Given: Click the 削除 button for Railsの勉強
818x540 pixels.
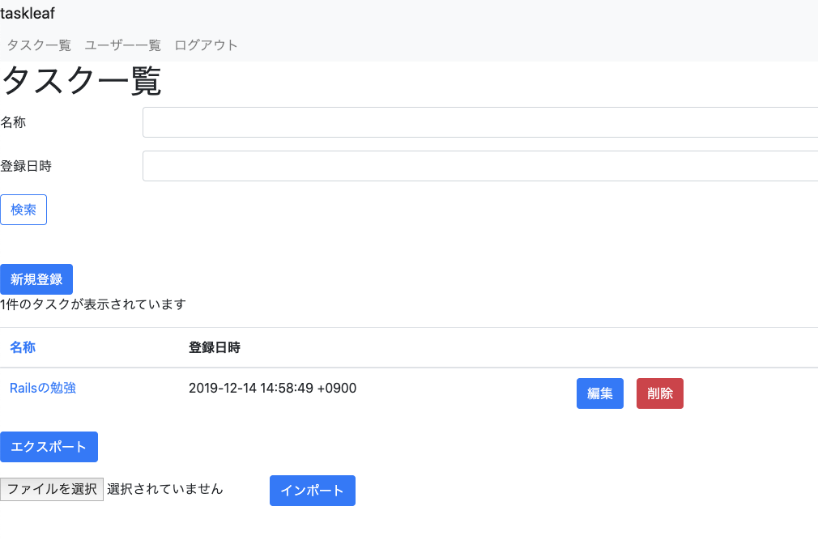Looking at the screenshot, I should tap(659, 393).
